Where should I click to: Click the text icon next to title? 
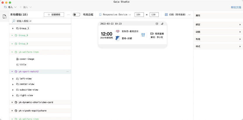pos(17,65)
